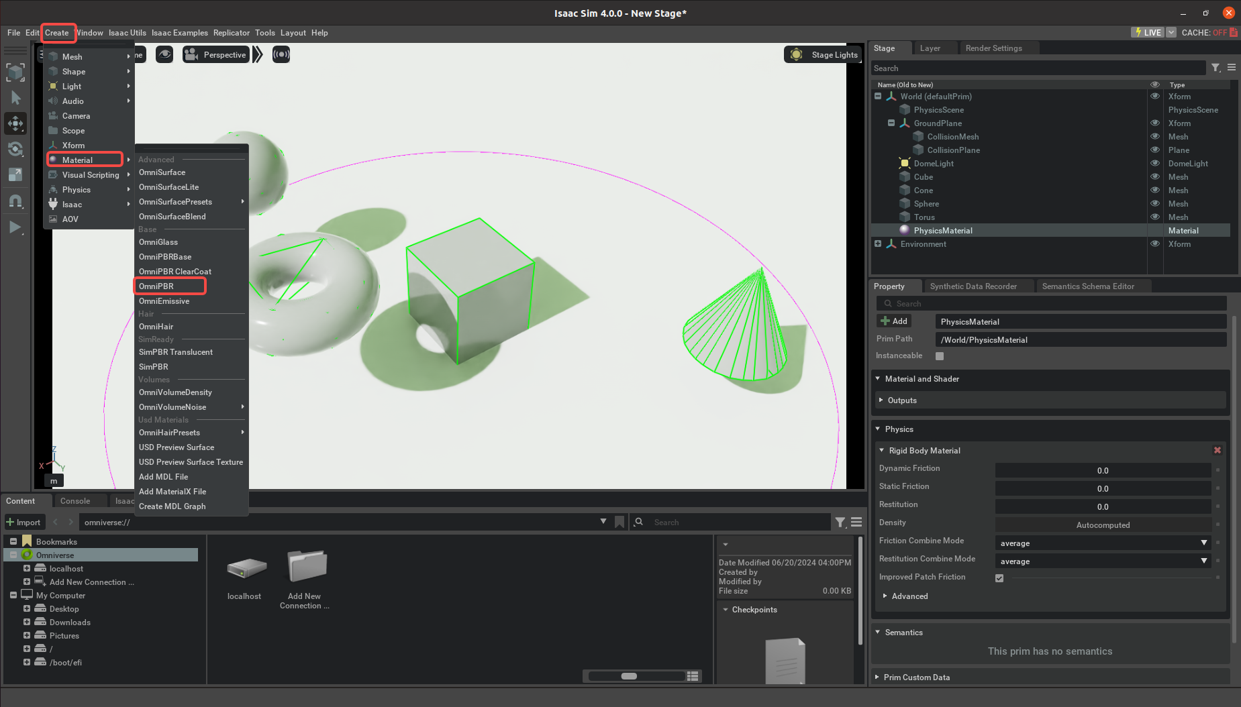
Task: Switch to the Render Settings tab
Action: pyautogui.click(x=993, y=48)
